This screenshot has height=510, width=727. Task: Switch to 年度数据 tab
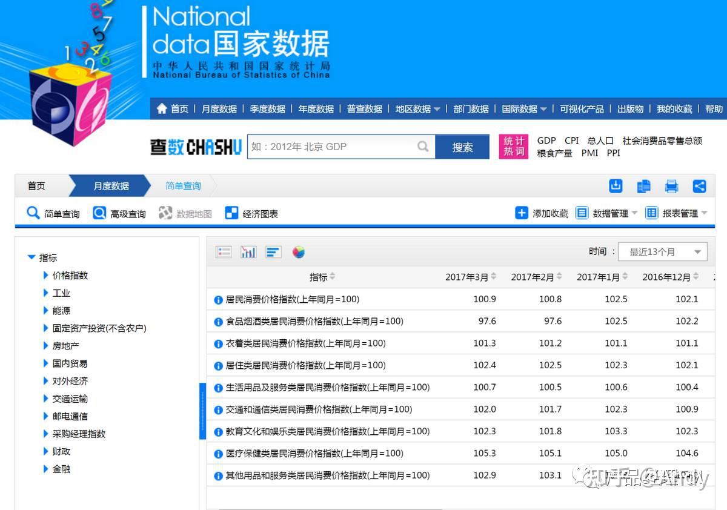[x=316, y=108]
